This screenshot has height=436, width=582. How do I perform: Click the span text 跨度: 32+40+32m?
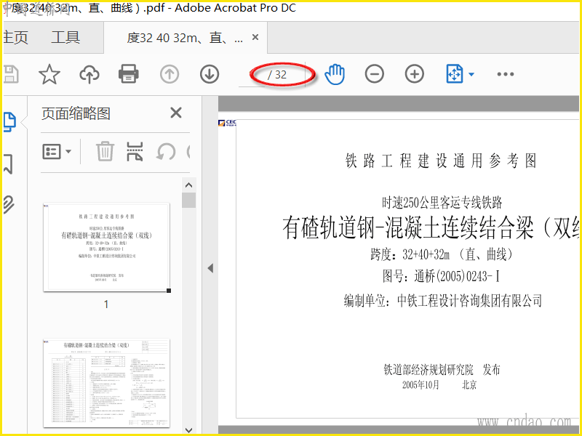pos(441,255)
